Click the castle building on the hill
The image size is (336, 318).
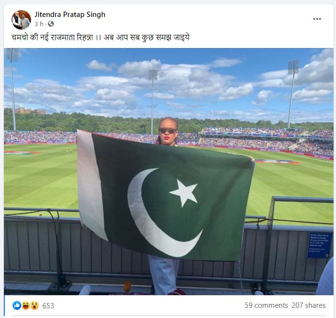coord(30,111)
